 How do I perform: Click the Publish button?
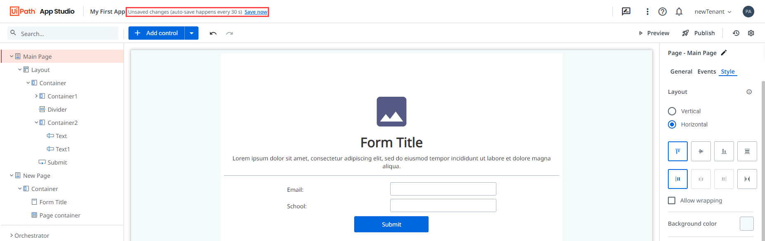pyautogui.click(x=698, y=33)
